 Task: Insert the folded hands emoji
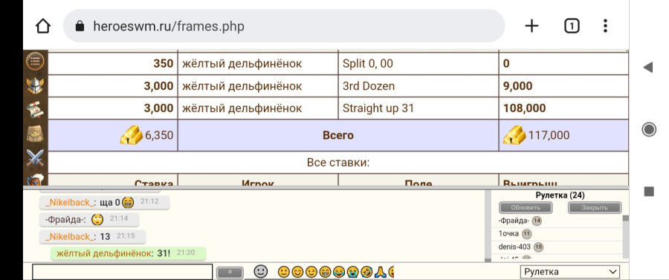coord(381,272)
